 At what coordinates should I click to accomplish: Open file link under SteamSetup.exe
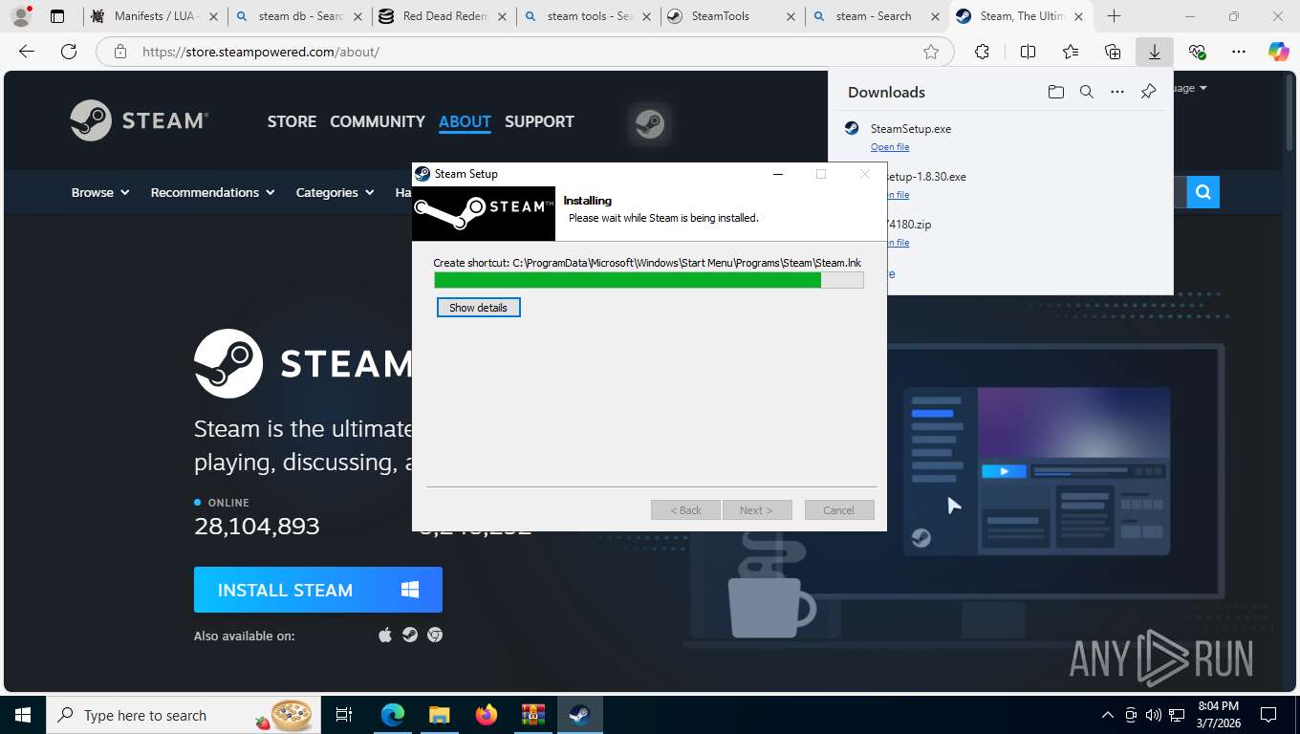pos(890,147)
